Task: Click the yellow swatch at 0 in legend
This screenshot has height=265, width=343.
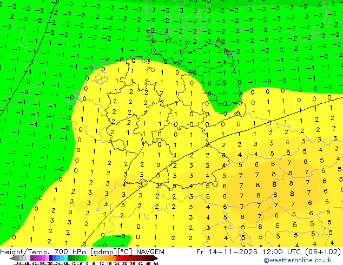Action: [x=88, y=258]
